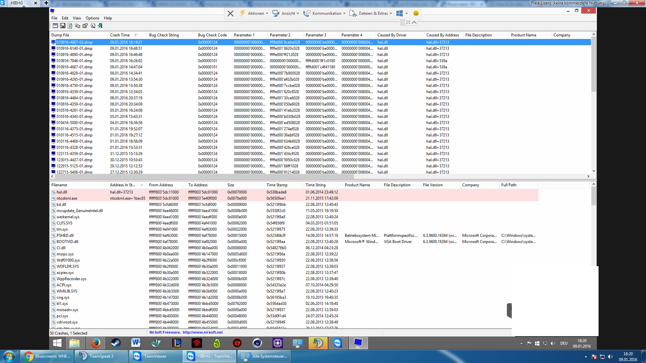Open the View menu
This screenshot has width=646, height=363.
77,18
